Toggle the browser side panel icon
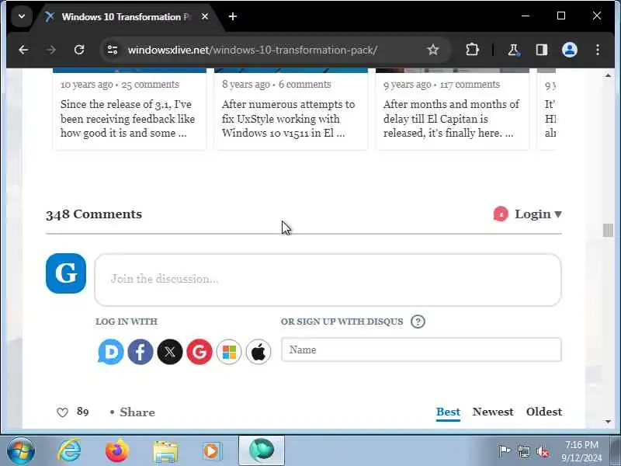 click(x=541, y=50)
